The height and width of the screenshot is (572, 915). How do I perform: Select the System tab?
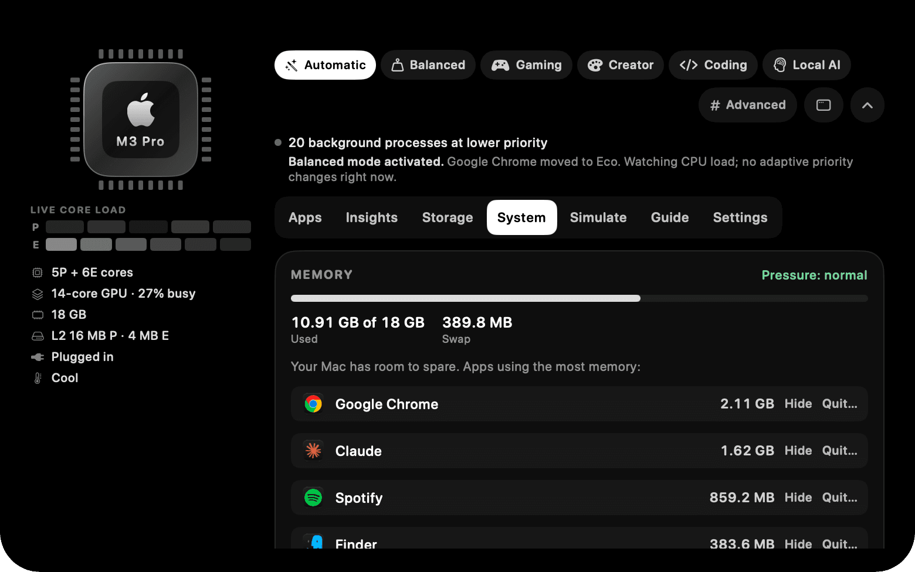click(x=521, y=217)
